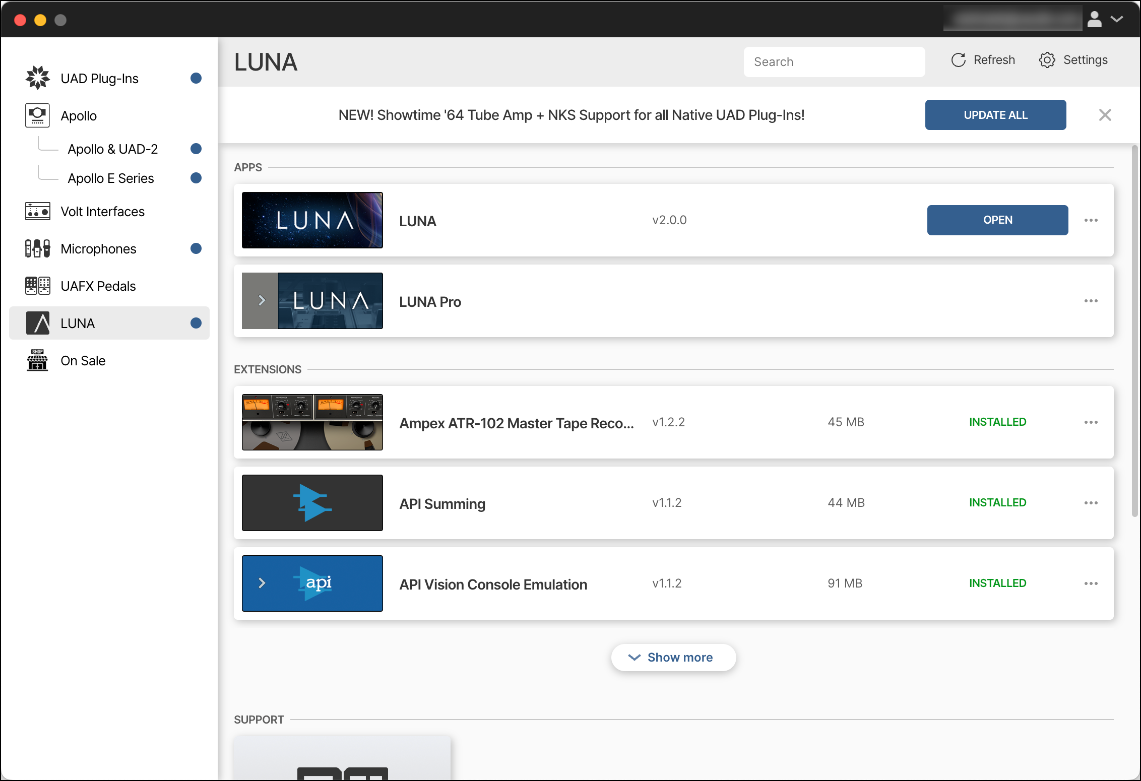Open Settings via the gear icon
Screen dimensions: 1141x781
(1047, 59)
